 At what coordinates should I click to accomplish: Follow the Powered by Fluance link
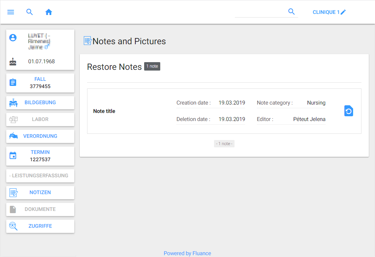coord(187,253)
